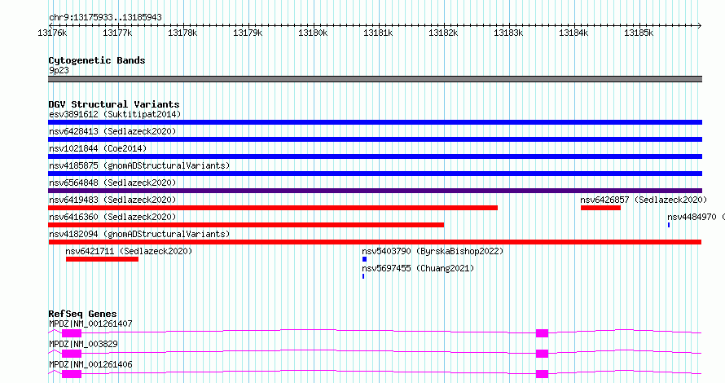Click the left exon of MPDZ|NM_001261406
Viewport: 725px width, 383px height.
point(72,374)
